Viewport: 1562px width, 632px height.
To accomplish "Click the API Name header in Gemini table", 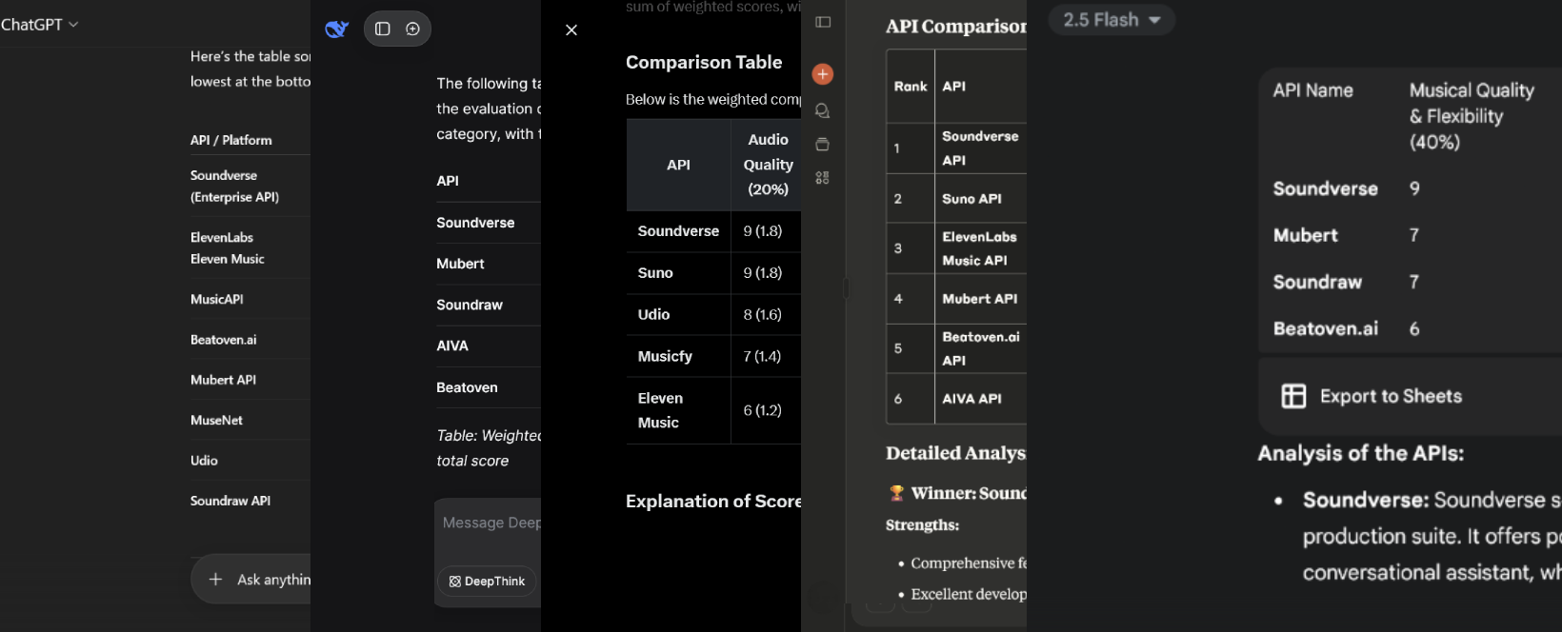I will [x=1312, y=90].
